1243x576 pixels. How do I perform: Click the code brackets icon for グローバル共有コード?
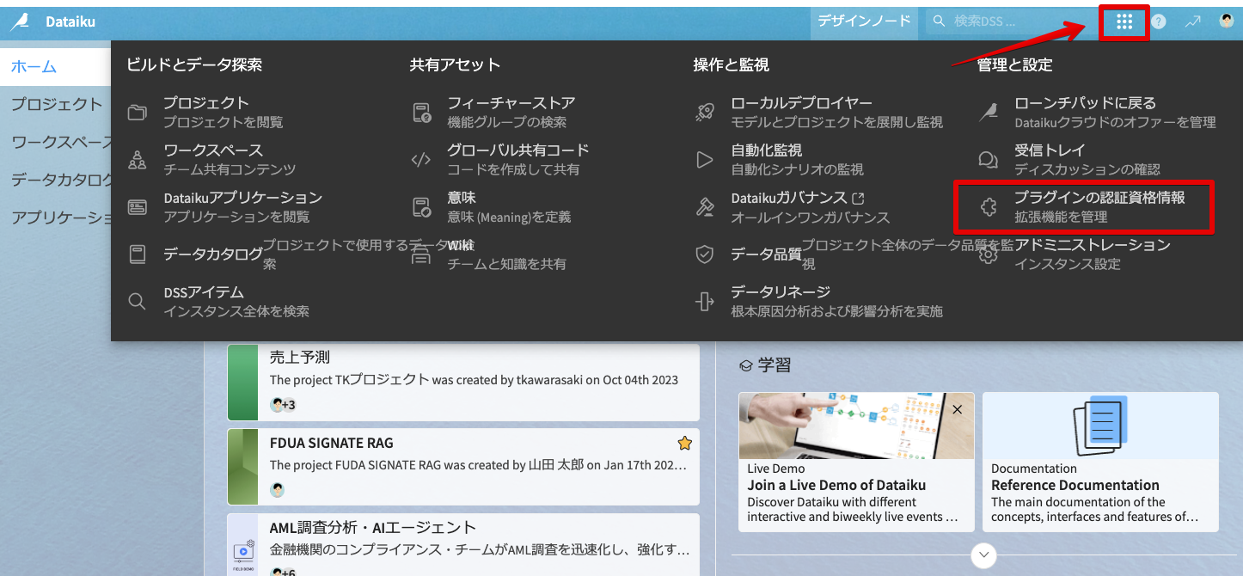(x=420, y=159)
